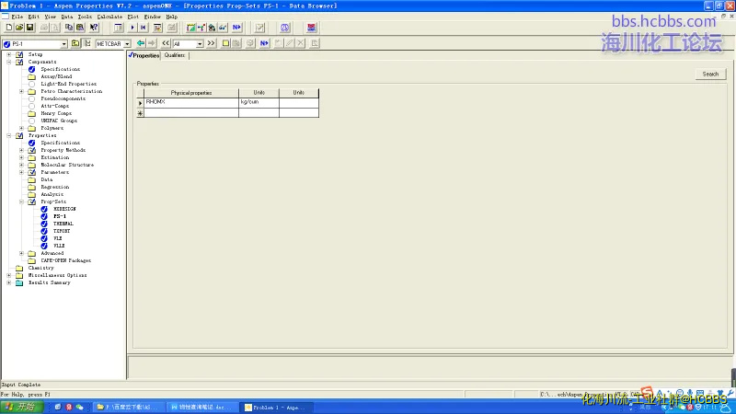Click the toolbar icon right of Paste
The image size is (736, 414).
(x=94, y=28)
